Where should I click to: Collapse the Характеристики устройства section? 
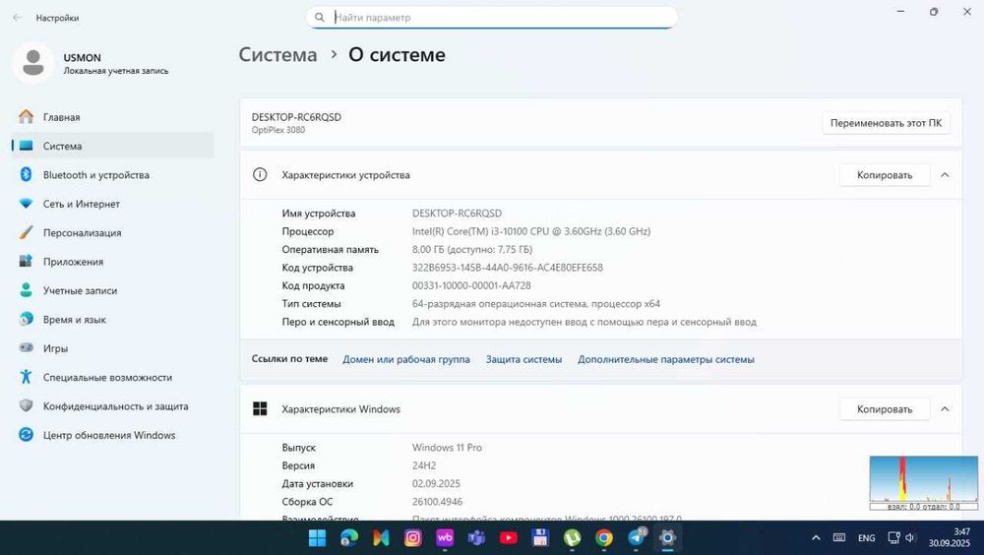click(x=945, y=175)
